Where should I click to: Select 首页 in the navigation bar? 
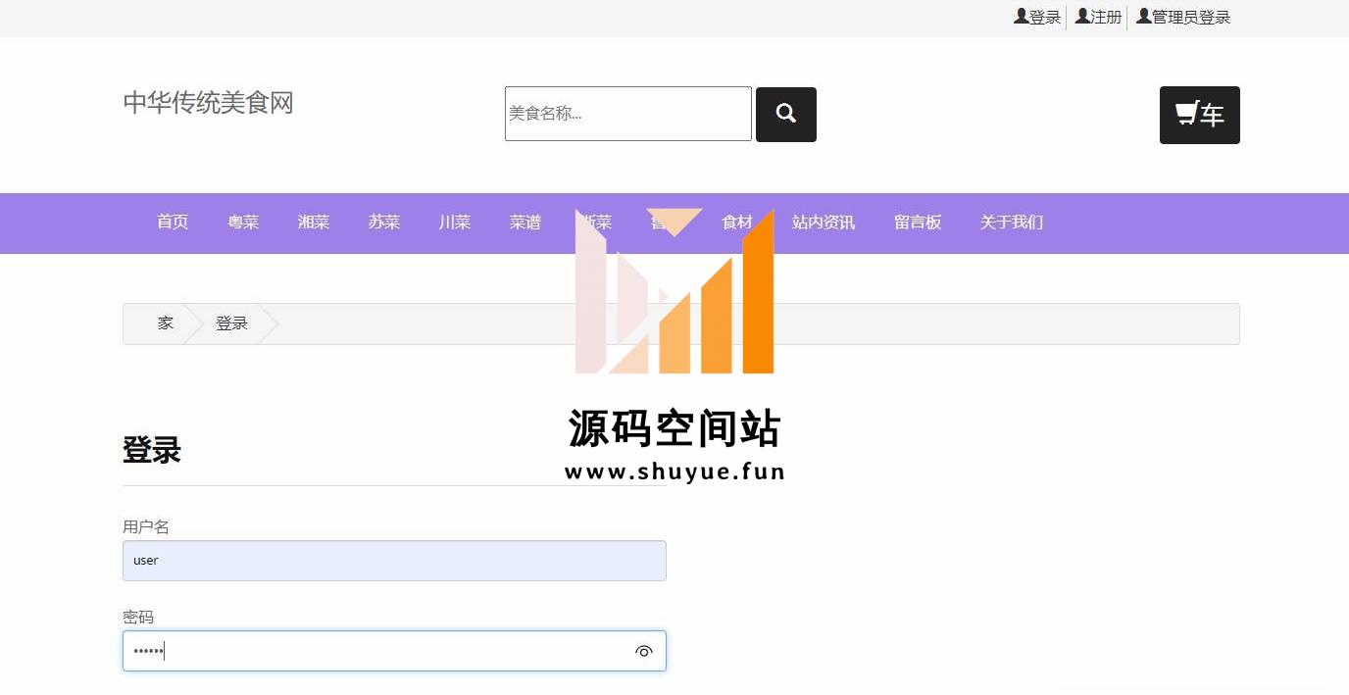(x=173, y=223)
